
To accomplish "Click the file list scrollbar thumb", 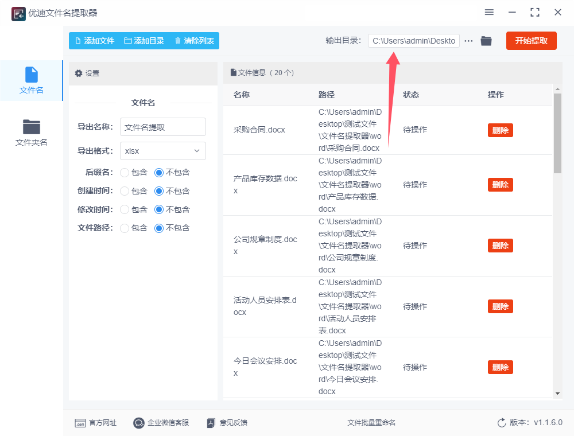I will tap(557, 134).
